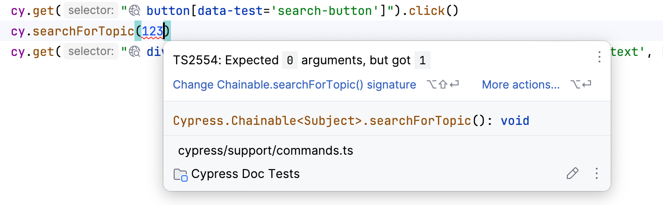Click the selector: inlay hint on third line

tap(90, 52)
